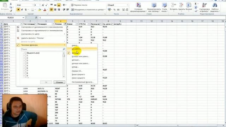Click the font color red A icon
The image size is (226, 127).
[x=45, y=10]
